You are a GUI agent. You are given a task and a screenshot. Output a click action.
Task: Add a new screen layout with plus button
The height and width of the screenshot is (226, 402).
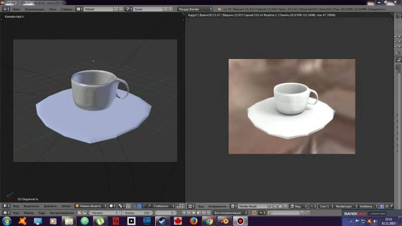[116, 9]
